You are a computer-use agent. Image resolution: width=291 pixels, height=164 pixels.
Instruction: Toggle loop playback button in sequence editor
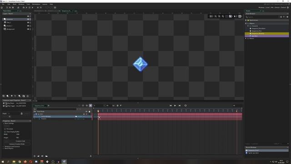[186, 105]
